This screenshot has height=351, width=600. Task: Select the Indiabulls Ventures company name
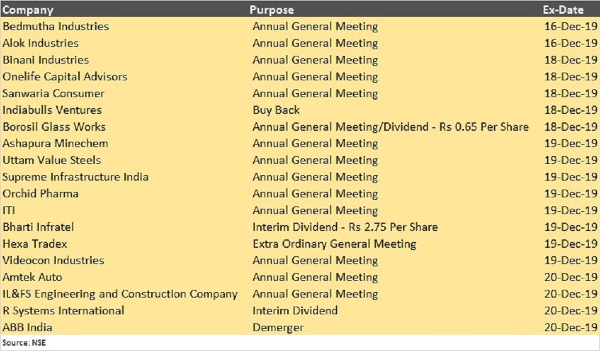(52, 110)
